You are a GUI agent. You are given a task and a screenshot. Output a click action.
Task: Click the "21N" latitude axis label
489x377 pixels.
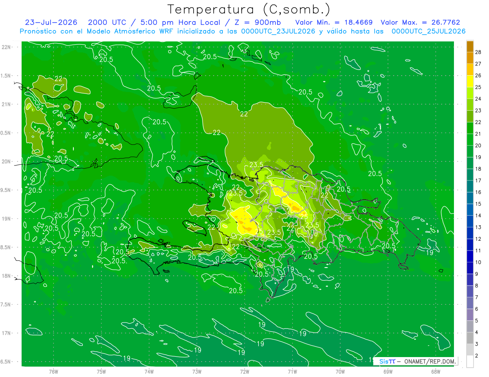[x=6, y=104]
